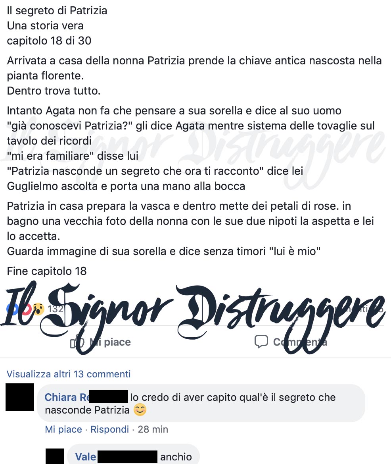Open commenter Vale's profile name
Image resolution: width=391 pixels, height=464 pixels.
[86, 457]
